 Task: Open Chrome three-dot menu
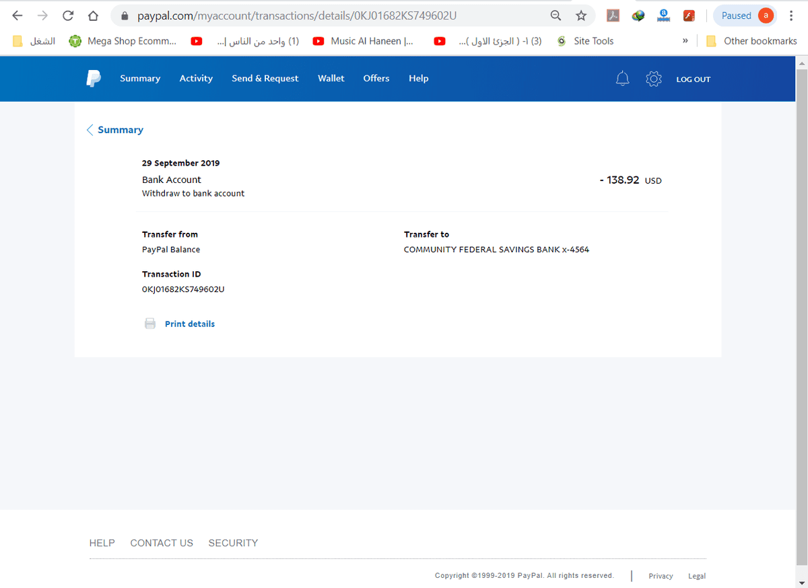(x=791, y=15)
